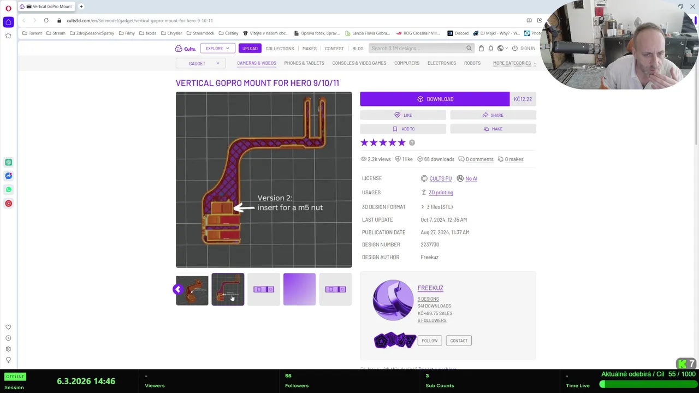This screenshot has width=699, height=393.
Task: Open the 6 FOLLOWERS link
Action: tap(432, 320)
